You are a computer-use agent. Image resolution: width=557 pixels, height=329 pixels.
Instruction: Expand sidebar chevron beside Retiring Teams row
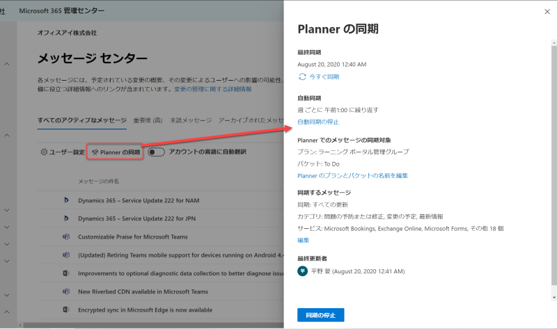7,262
